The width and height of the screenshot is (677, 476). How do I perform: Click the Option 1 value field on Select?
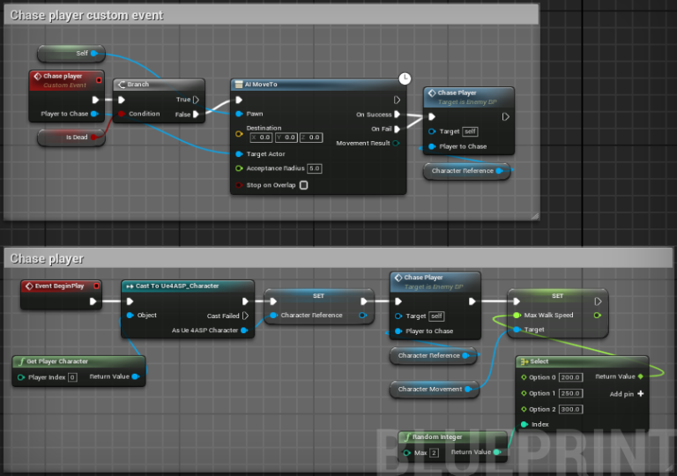pos(572,393)
